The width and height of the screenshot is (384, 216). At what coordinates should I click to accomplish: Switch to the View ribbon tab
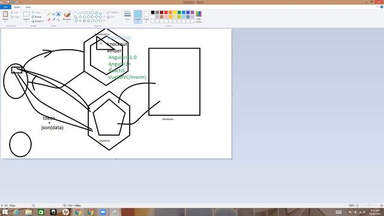click(x=28, y=7)
